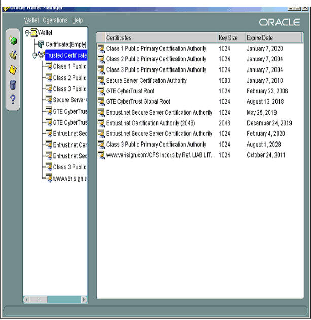
Task: Collapse the Wallet root tree node
Action: [27, 33]
